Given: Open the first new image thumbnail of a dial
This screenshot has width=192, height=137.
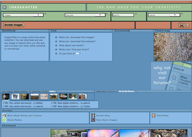Looking at the screenshot, I should [6, 96].
